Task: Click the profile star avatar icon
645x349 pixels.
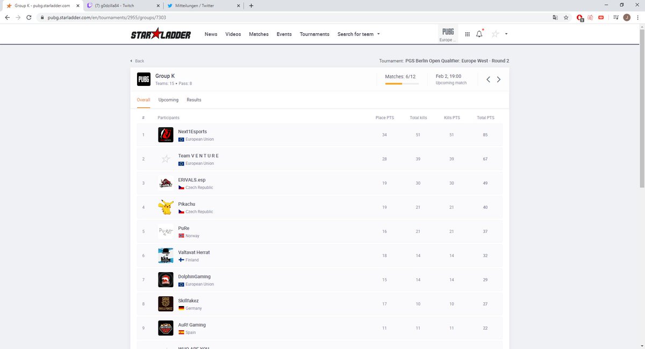Action: pos(495,34)
